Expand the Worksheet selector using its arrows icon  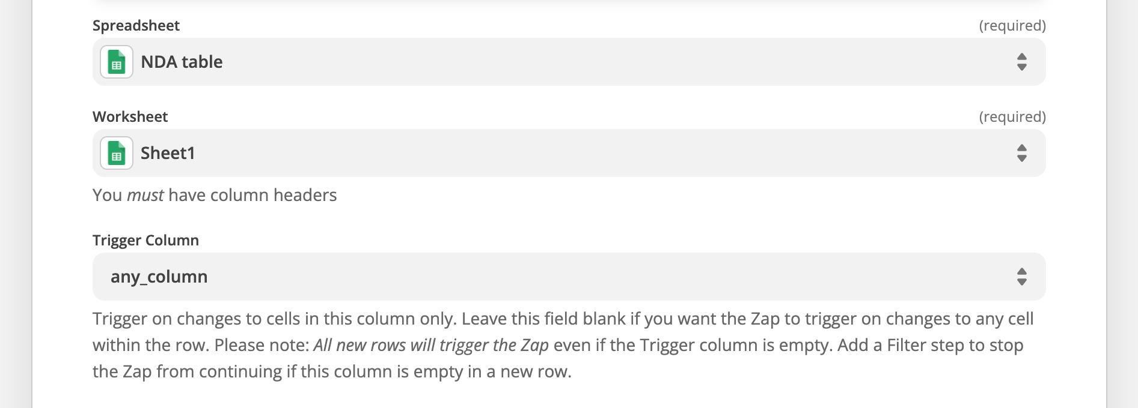click(1021, 153)
